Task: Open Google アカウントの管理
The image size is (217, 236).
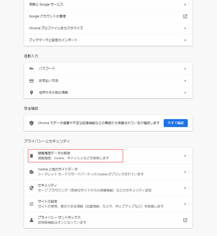Action: point(108,16)
